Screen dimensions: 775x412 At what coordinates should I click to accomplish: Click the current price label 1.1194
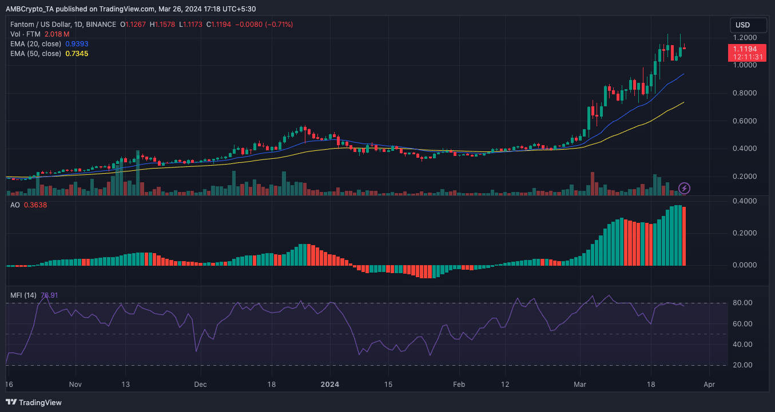(x=745, y=49)
